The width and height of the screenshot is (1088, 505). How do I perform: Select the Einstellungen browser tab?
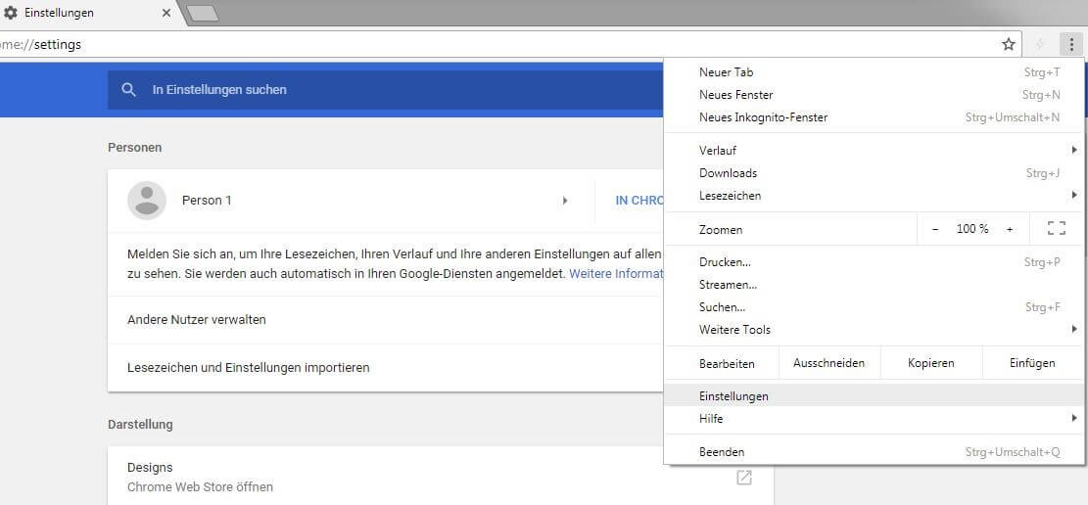tap(87, 13)
